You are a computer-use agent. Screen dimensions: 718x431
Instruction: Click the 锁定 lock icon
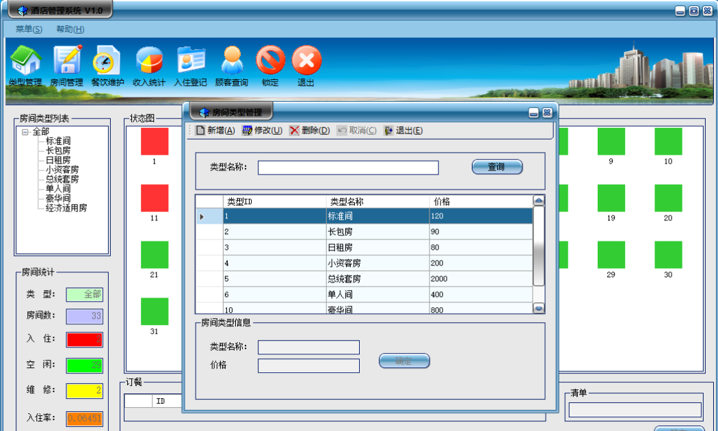coord(270,65)
